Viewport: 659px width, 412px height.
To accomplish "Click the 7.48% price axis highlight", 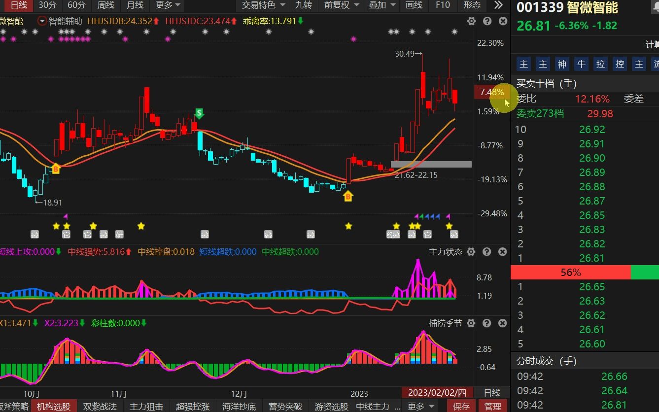I will tap(492, 92).
